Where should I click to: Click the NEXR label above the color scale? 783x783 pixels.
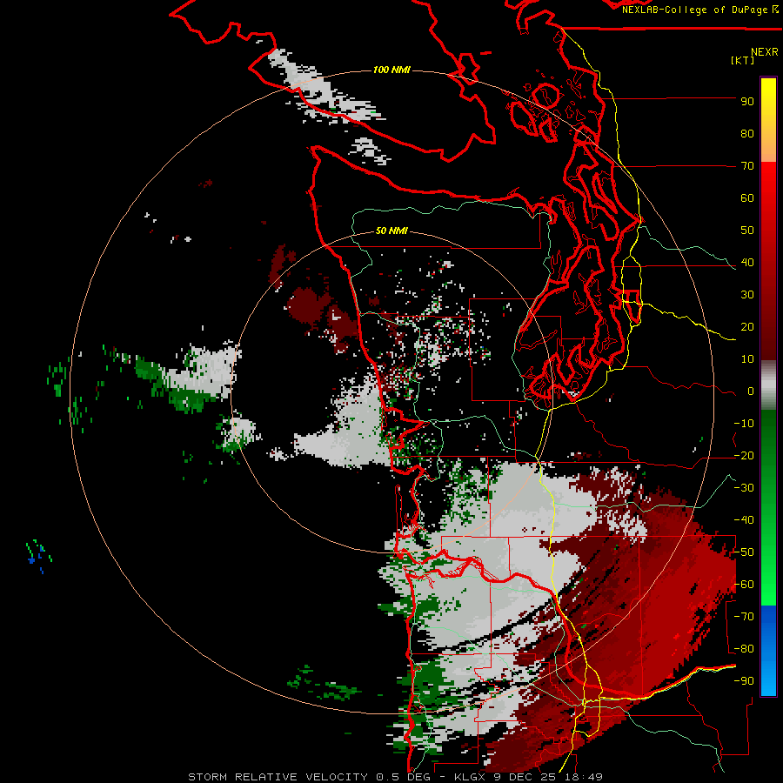pos(765,52)
